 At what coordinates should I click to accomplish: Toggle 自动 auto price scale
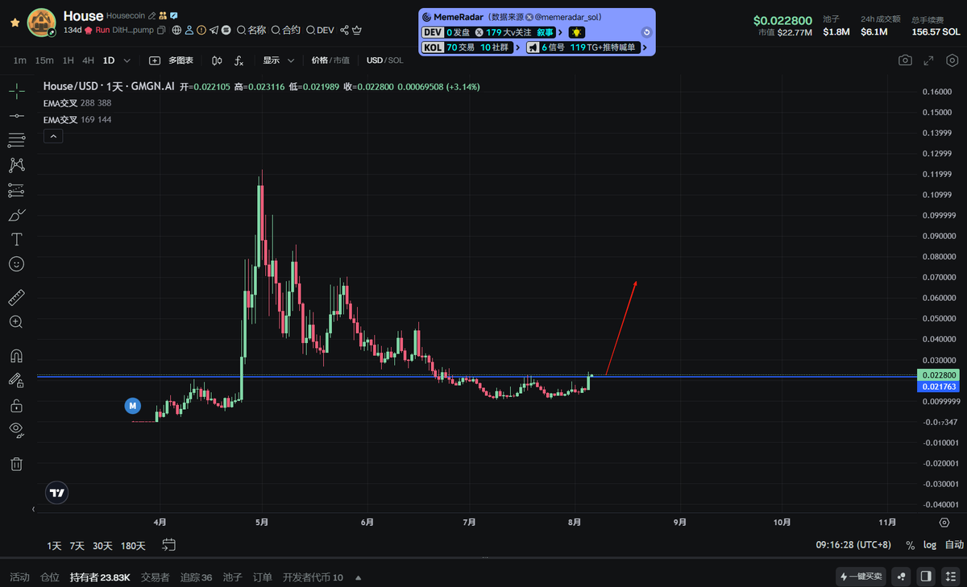[x=953, y=545]
